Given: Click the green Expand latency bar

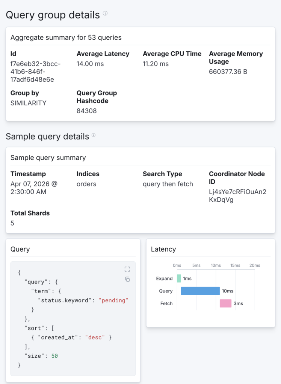Looking at the screenshot, I should (179, 279).
